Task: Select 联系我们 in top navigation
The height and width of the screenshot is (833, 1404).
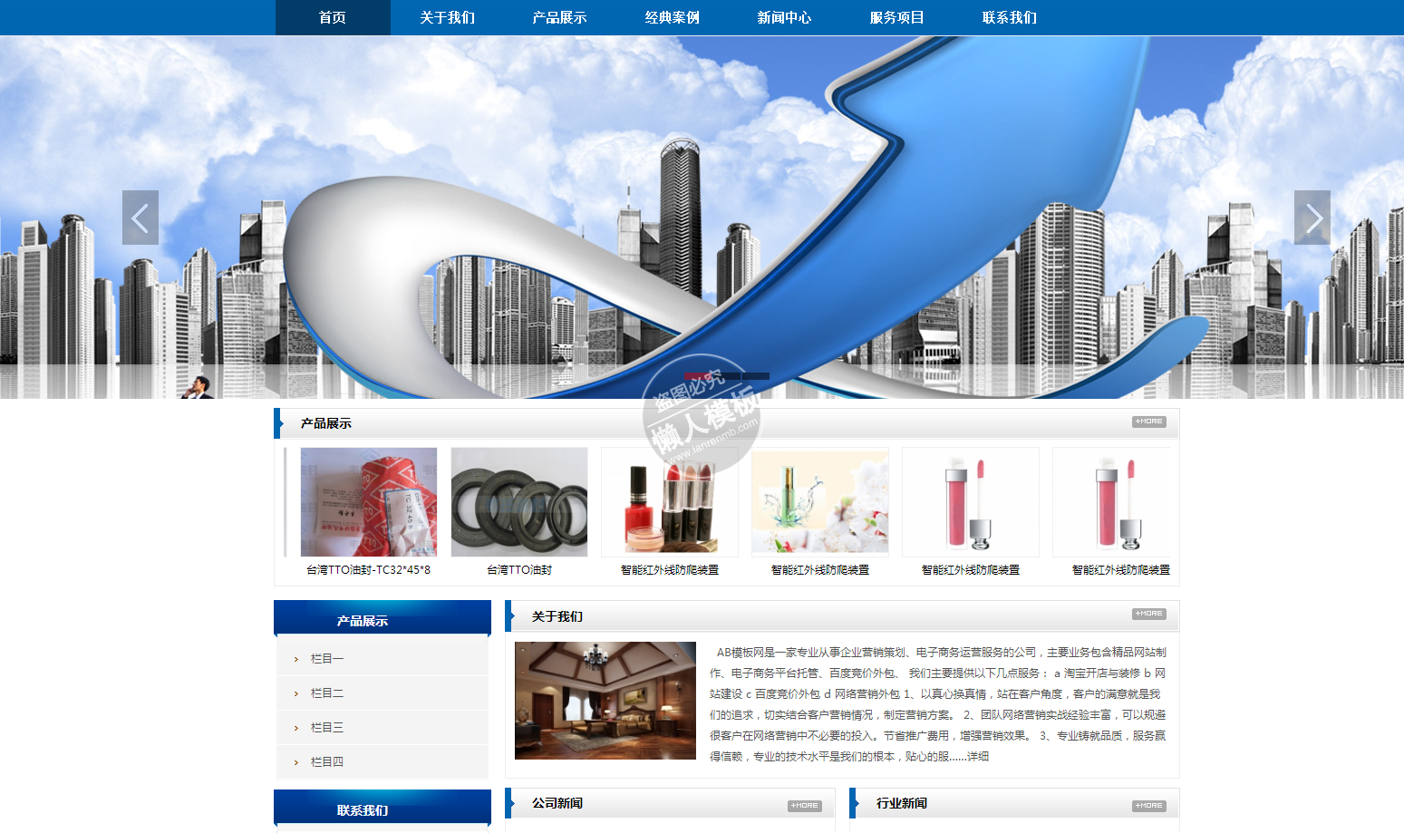Action: (x=1009, y=18)
